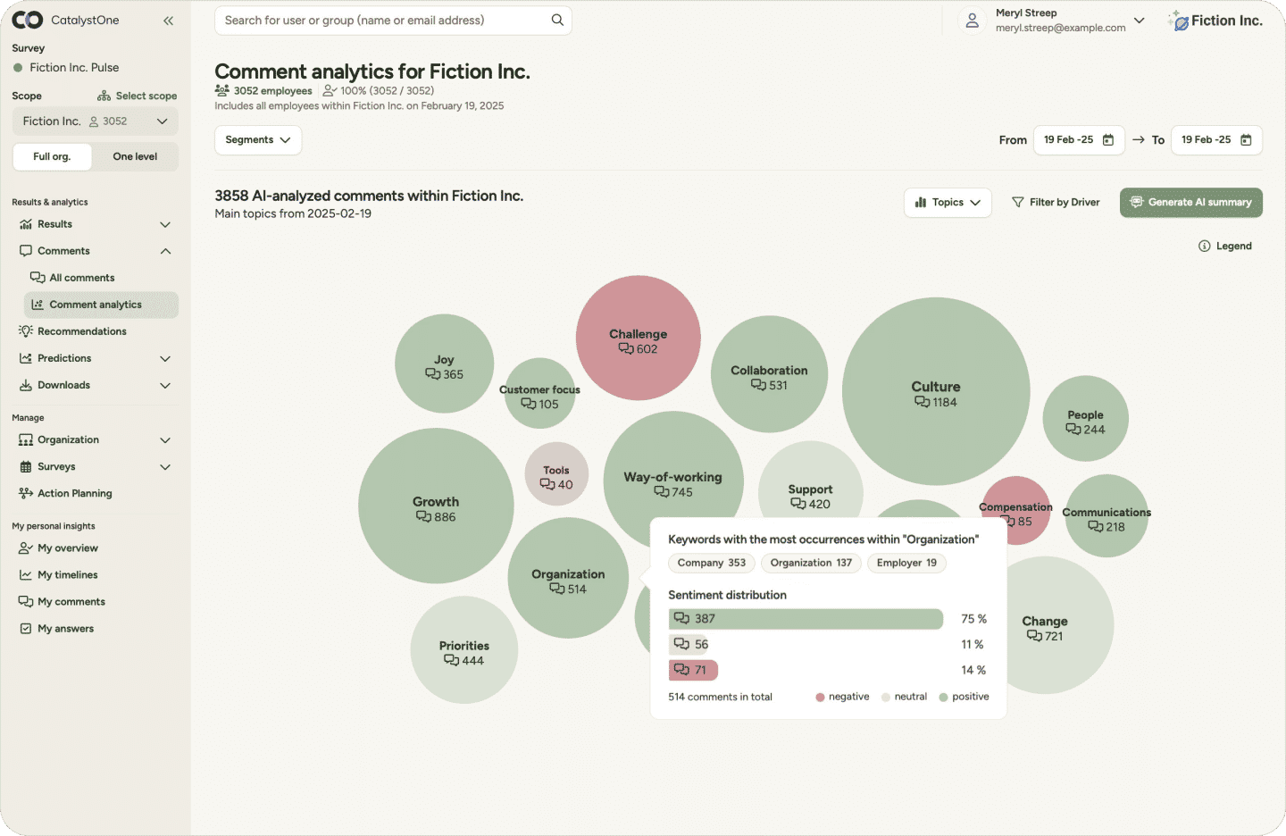The image size is (1286, 836).
Task: Expand the Predictions section chevron
Action: (x=165, y=358)
